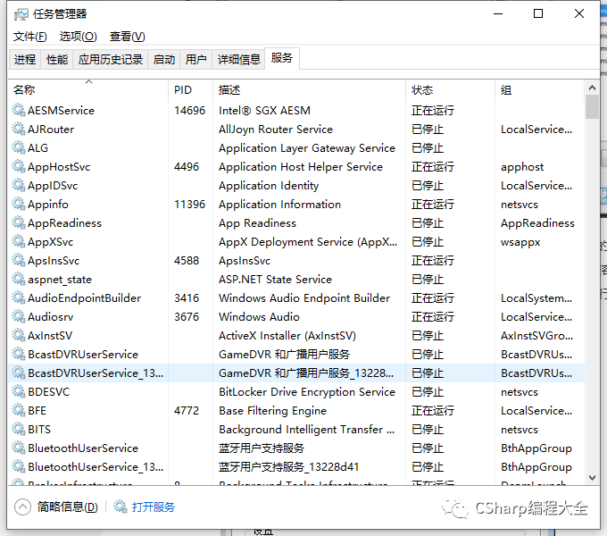Sort by the 描述 column header
Viewport: 607px width, 536px height.
coord(309,90)
